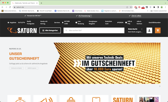Open the shopping cart icon
This screenshot has width=168, height=102.
(158, 30)
